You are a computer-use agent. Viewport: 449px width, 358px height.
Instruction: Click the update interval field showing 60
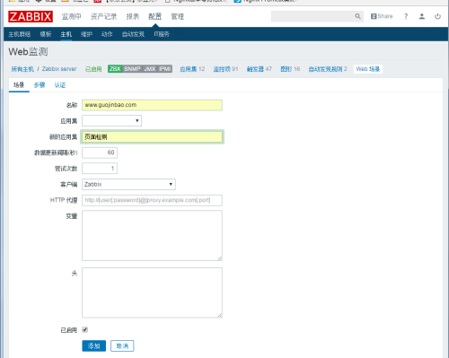(x=100, y=153)
